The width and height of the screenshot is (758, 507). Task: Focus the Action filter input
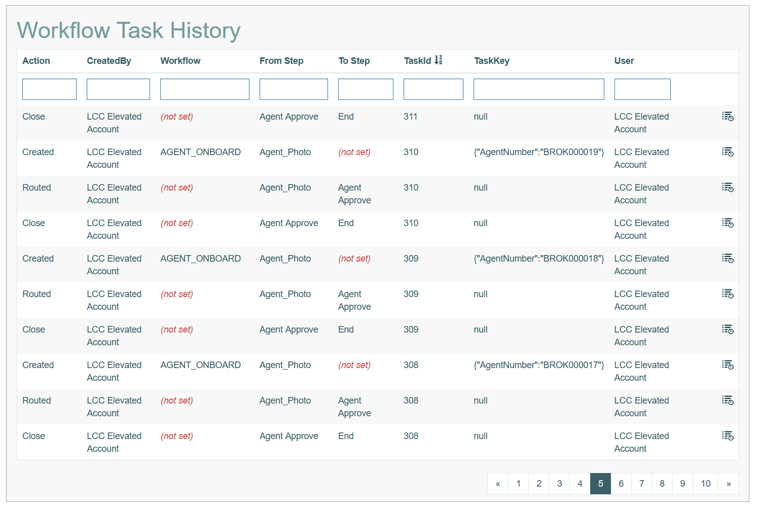tap(49, 89)
